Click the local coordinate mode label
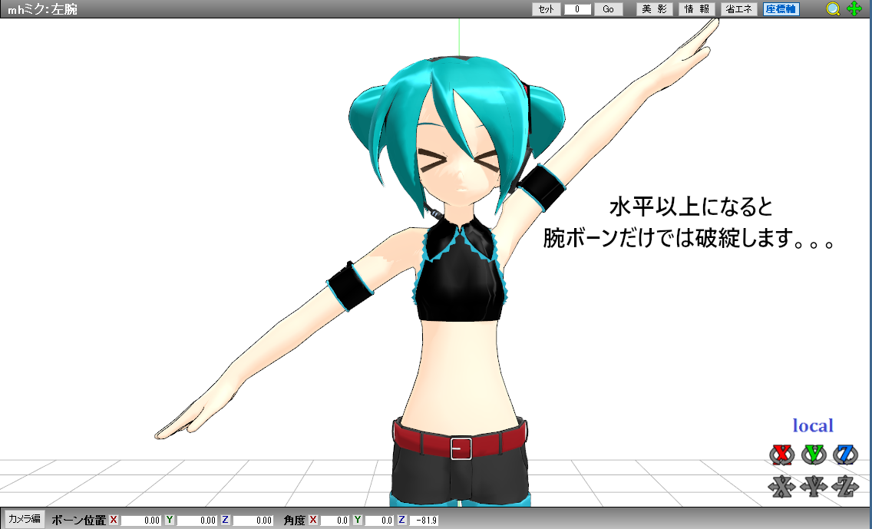The width and height of the screenshot is (872, 529). coord(812,425)
